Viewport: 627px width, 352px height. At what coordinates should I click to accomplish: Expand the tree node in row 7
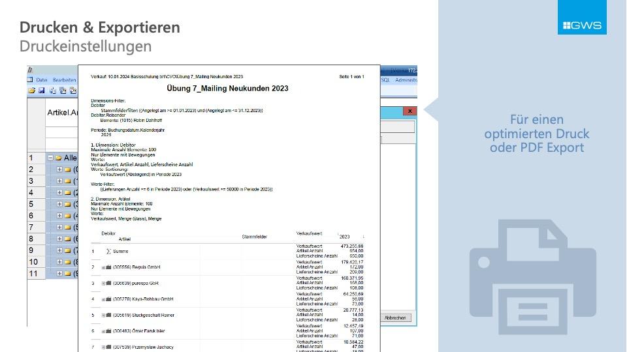pos(59,227)
